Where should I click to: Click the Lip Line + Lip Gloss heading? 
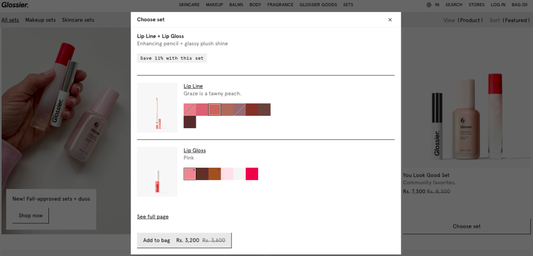tap(160, 36)
